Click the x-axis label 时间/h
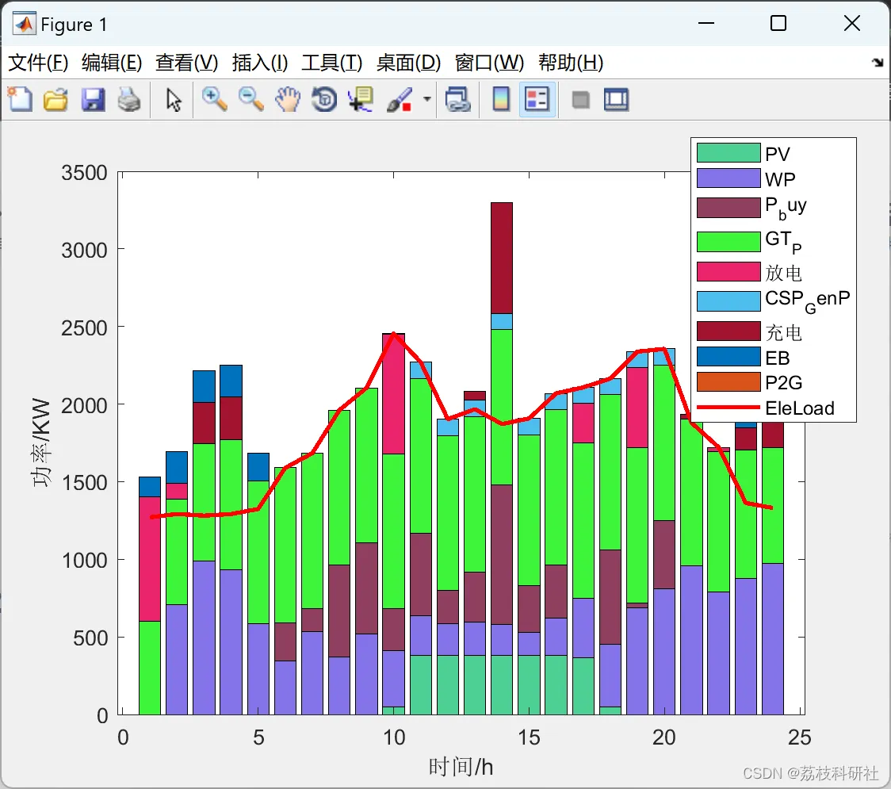The image size is (891, 789). pos(461,767)
